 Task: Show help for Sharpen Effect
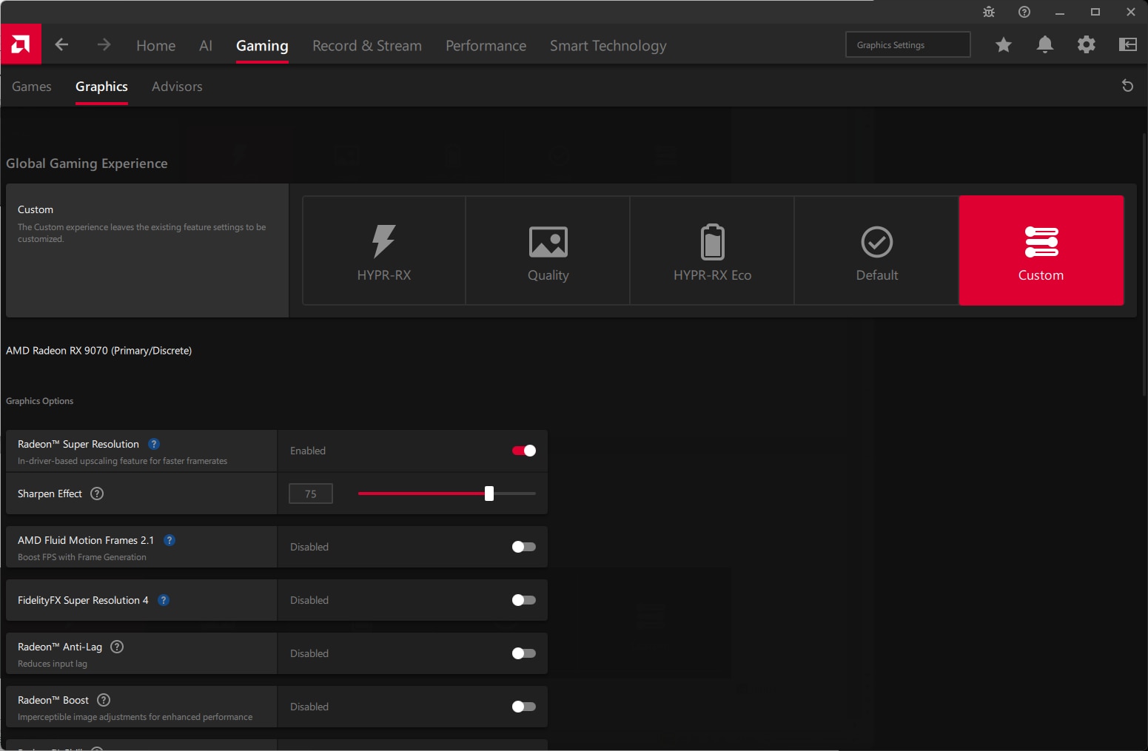coord(97,494)
